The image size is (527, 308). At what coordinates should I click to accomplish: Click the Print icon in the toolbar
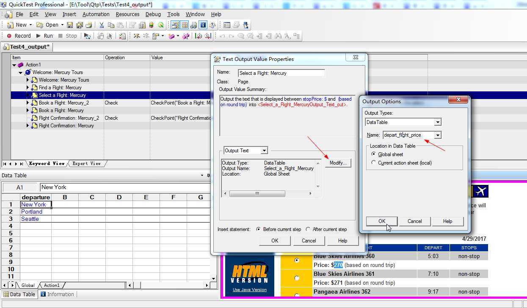pyautogui.click(x=88, y=25)
